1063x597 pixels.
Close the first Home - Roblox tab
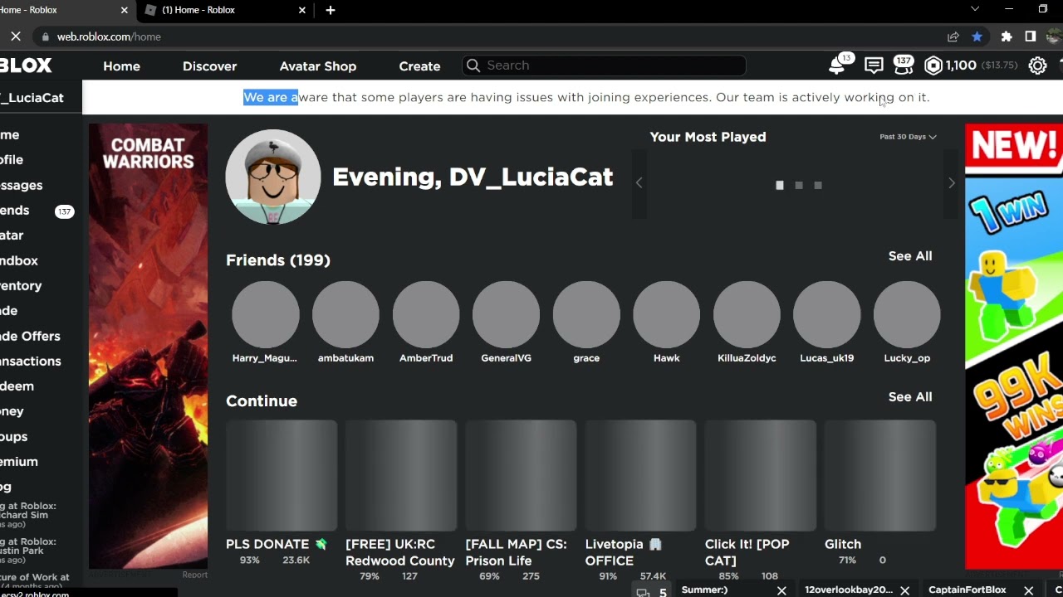(x=125, y=10)
